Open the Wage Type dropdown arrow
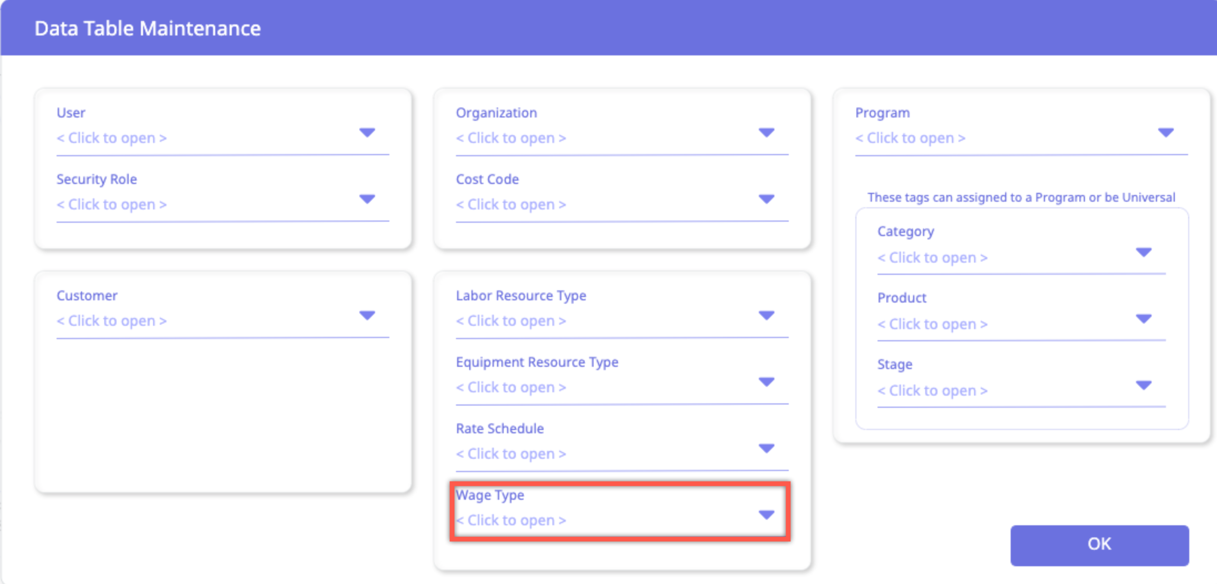The height and width of the screenshot is (584, 1217). [x=766, y=515]
